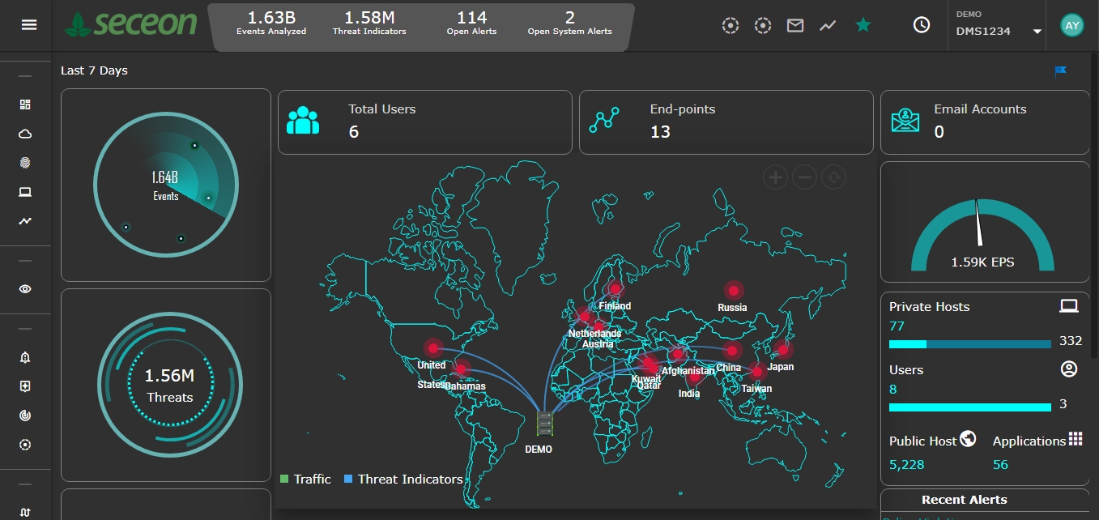Viewport: 1099px width, 520px height.
Task: Click the green star favorites icon
Action: tap(863, 25)
